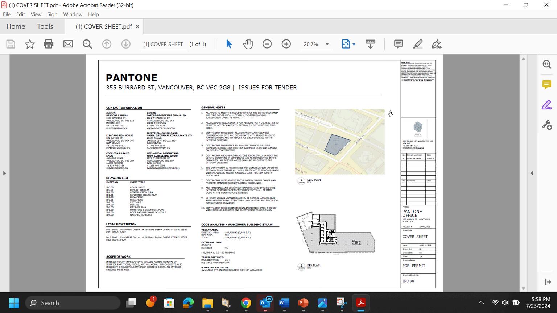Click the vertical scrollbar up arrow
Viewport: 557px width, 313px height.
[523, 59]
